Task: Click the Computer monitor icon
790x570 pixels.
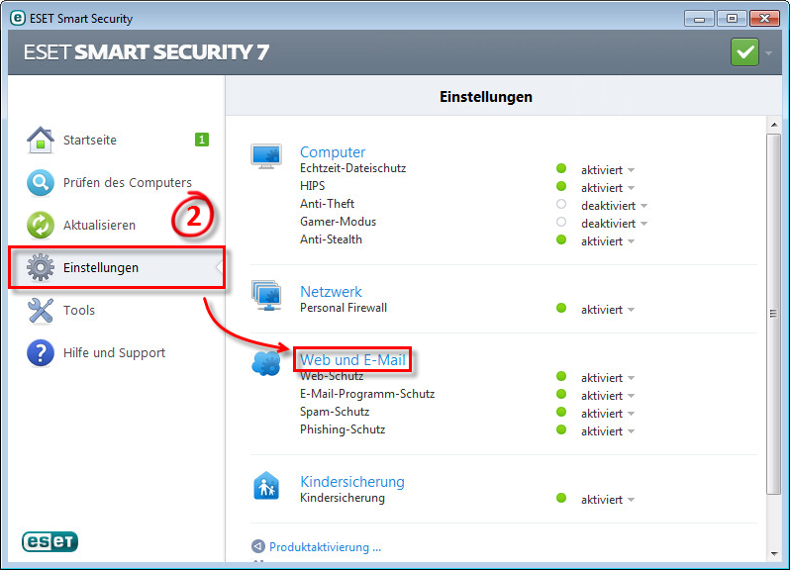Action: click(266, 156)
